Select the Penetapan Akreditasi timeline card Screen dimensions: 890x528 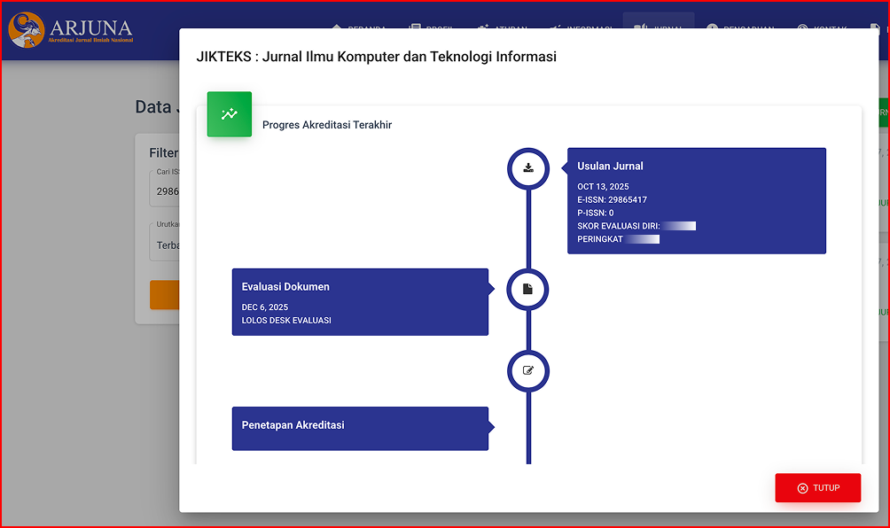(x=360, y=429)
